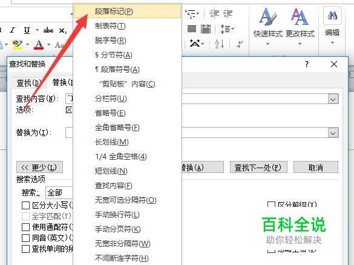This screenshot has height=265, width=354.
Task: Decrease paragraph indent
Action: [x=214, y=14]
